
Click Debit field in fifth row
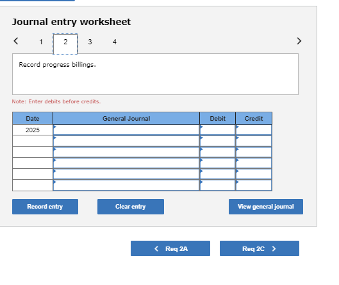pos(217,174)
